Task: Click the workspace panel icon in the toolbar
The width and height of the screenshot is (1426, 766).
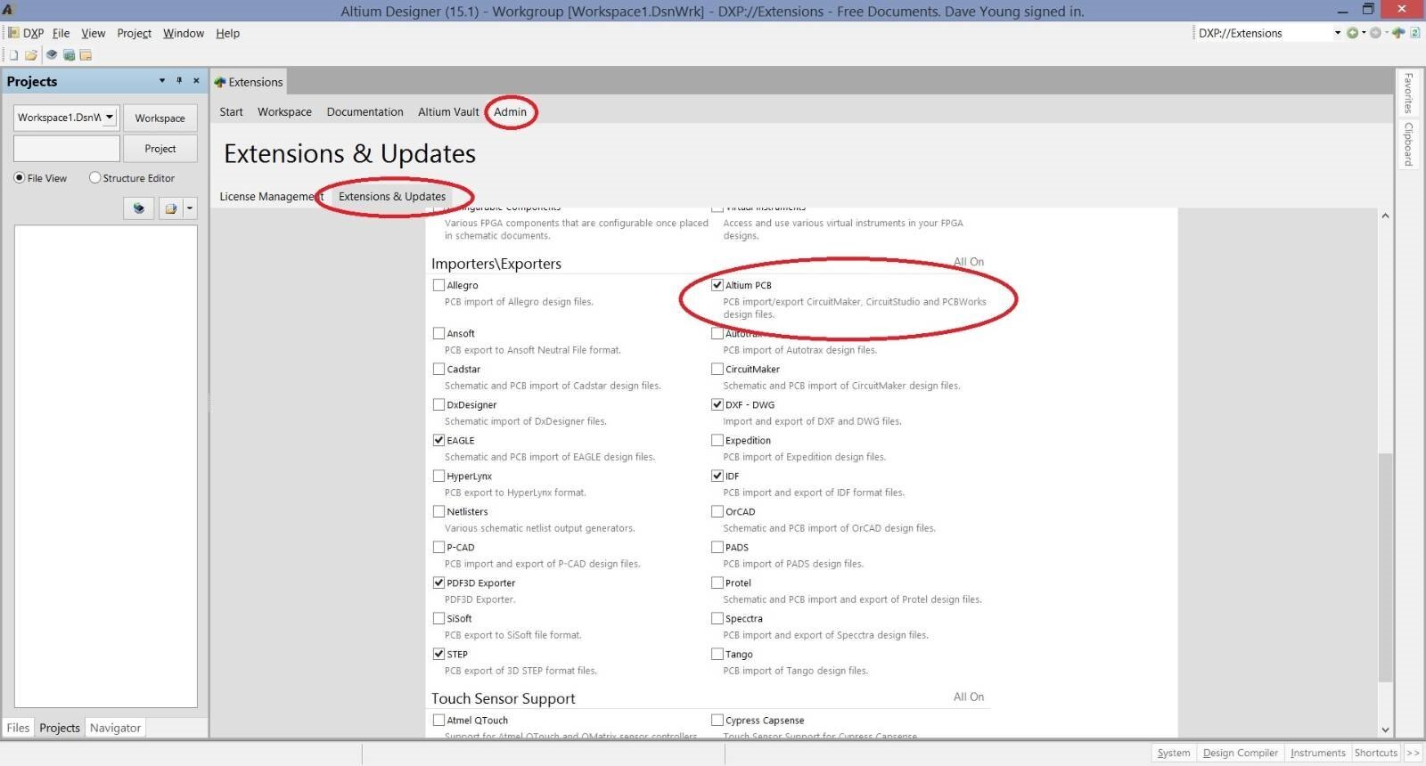Action: pyautogui.click(x=86, y=55)
